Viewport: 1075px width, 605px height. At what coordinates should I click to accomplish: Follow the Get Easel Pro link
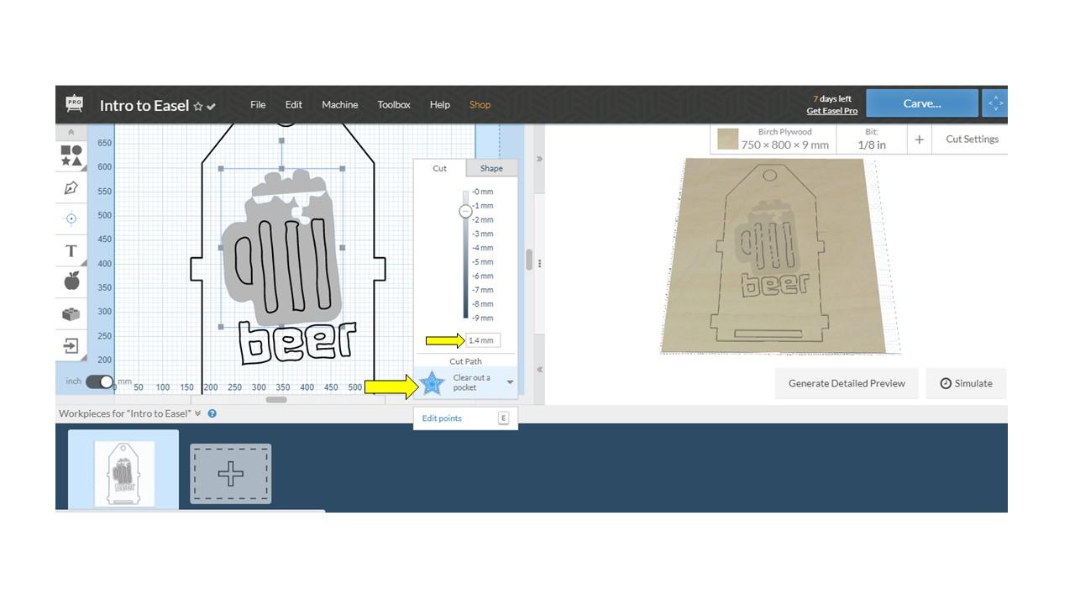point(832,111)
